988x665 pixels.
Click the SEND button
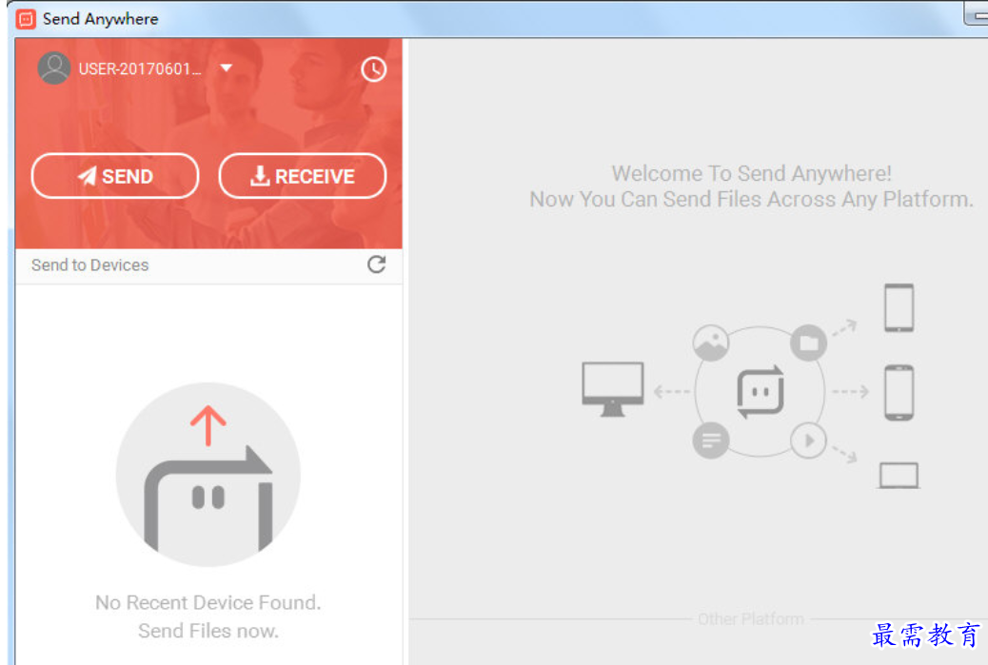click(x=114, y=176)
